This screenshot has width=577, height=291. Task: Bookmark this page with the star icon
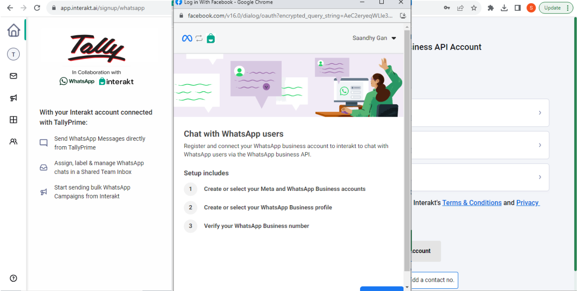click(x=474, y=8)
